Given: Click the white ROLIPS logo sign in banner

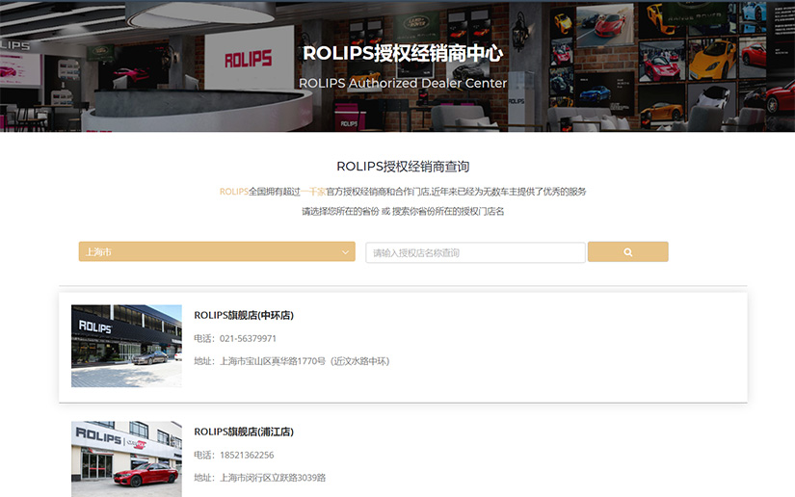Looking at the screenshot, I should [248, 60].
